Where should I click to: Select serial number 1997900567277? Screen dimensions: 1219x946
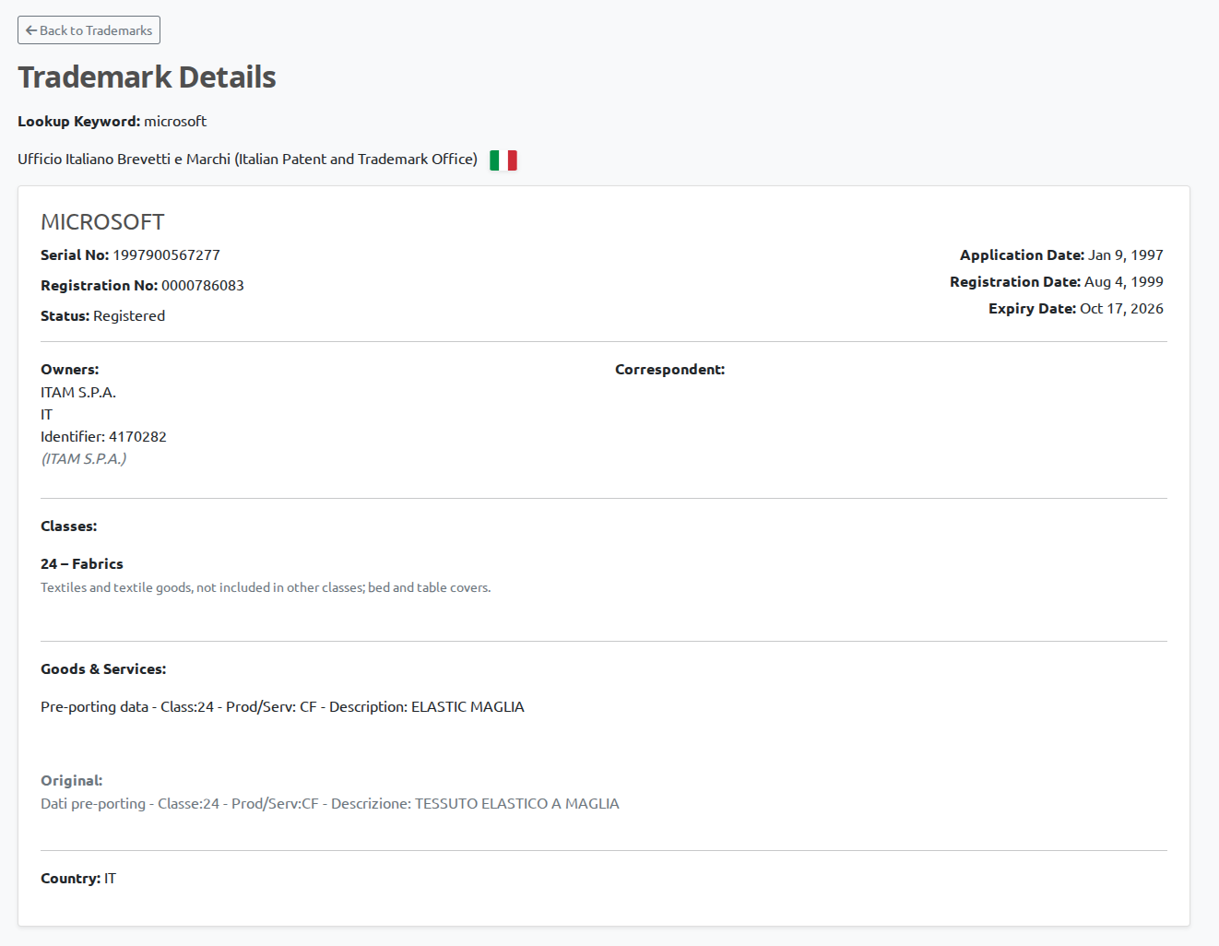(x=166, y=255)
